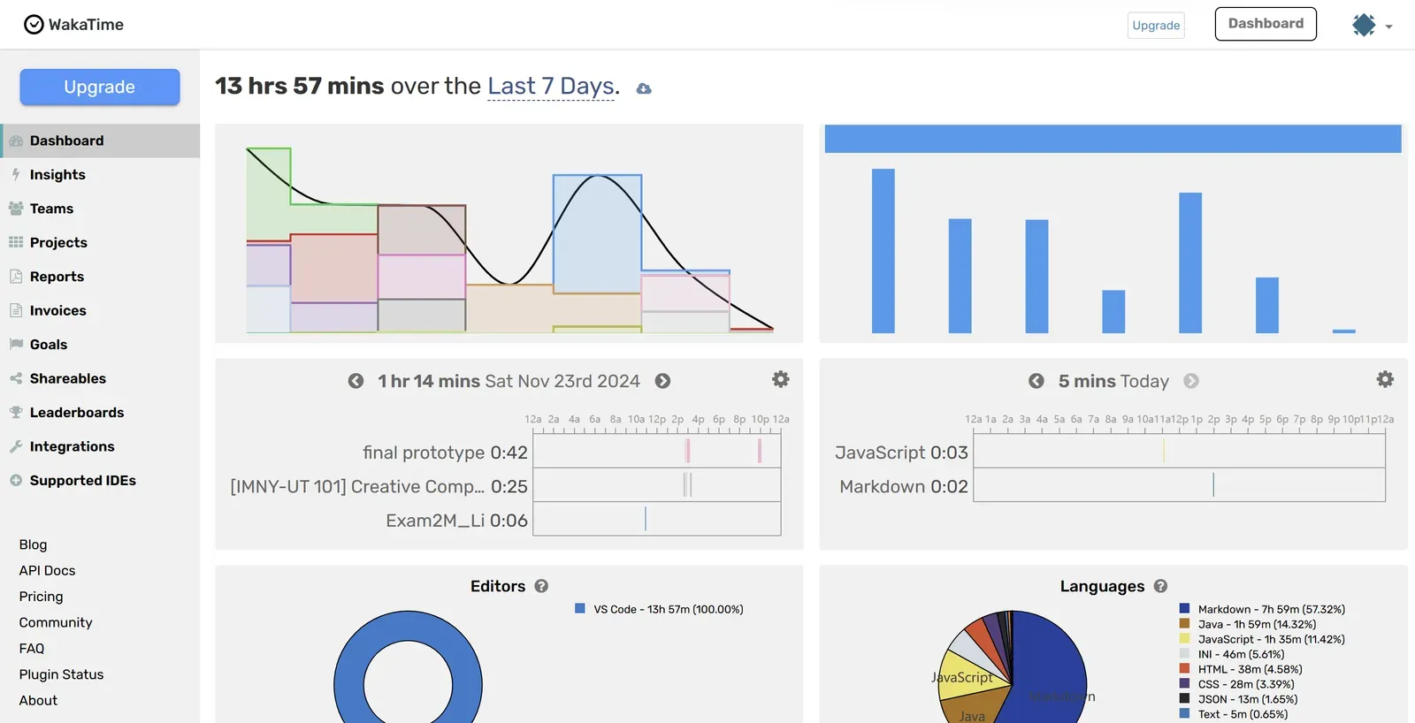Click the JSON legend color swatch
The height and width of the screenshot is (723, 1415).
[x=1184, y=698]
